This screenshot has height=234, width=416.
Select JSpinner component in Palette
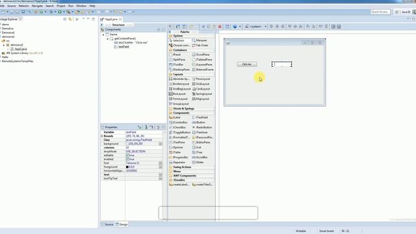(x=176, y=148)
